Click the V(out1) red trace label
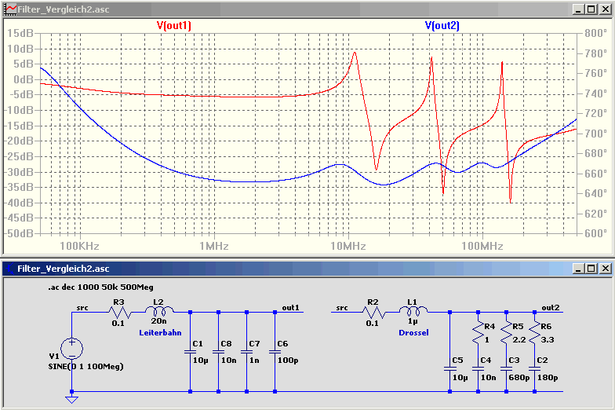 [x=174, y=25]
